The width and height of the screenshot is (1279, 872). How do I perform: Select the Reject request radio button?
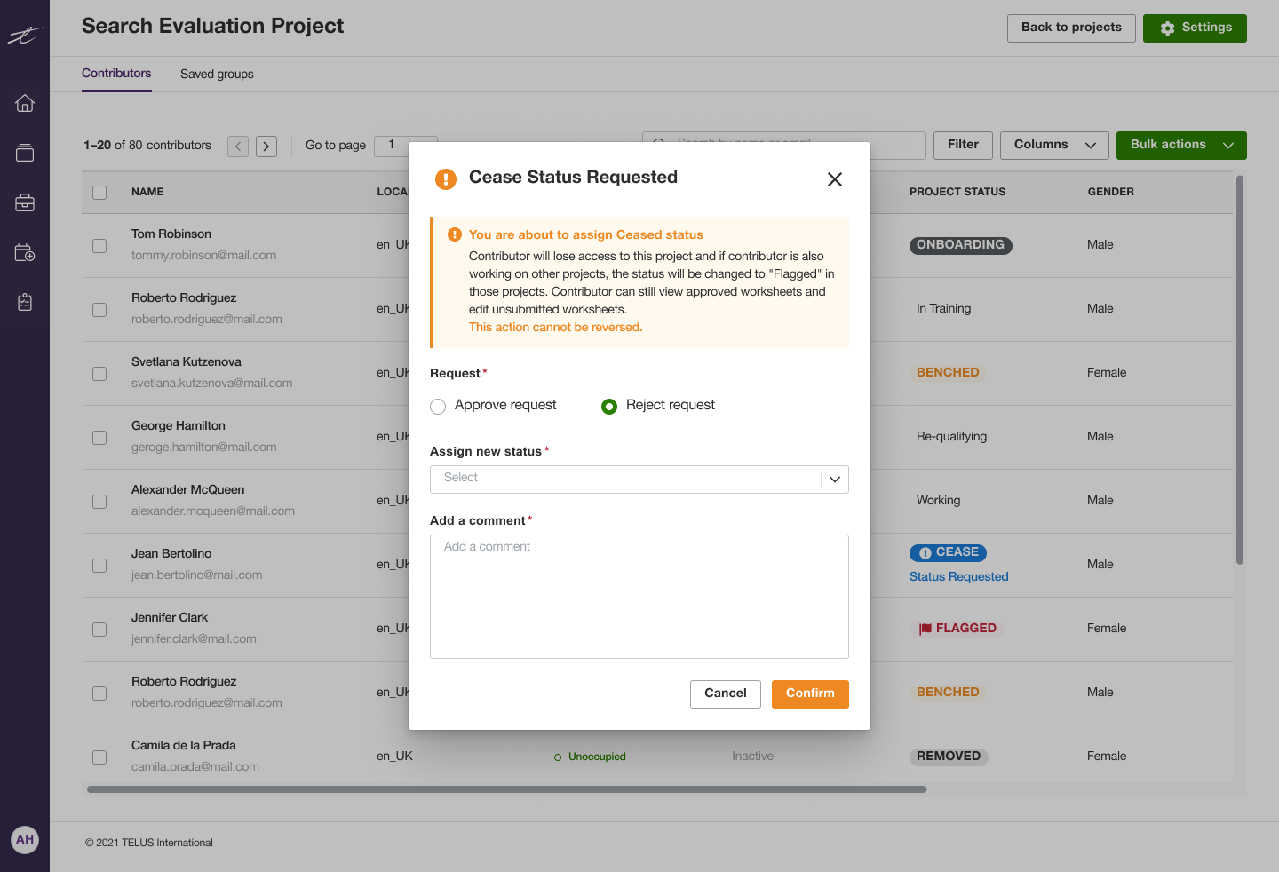click(x=609, y=406)
